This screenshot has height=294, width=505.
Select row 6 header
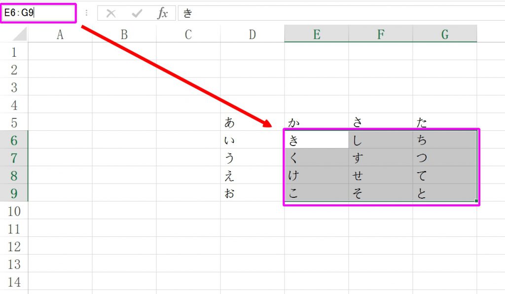coord(14,141)
